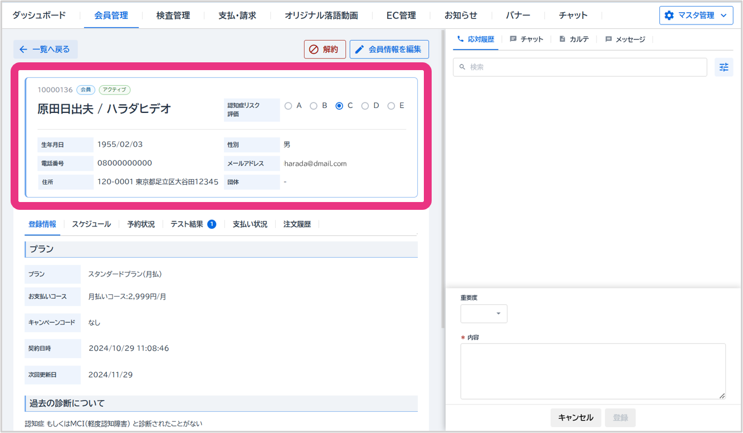Select risk rating D radio button

365,106
